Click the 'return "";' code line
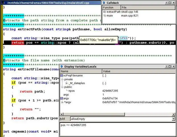 pyautogui.click(x=30, y=109)
